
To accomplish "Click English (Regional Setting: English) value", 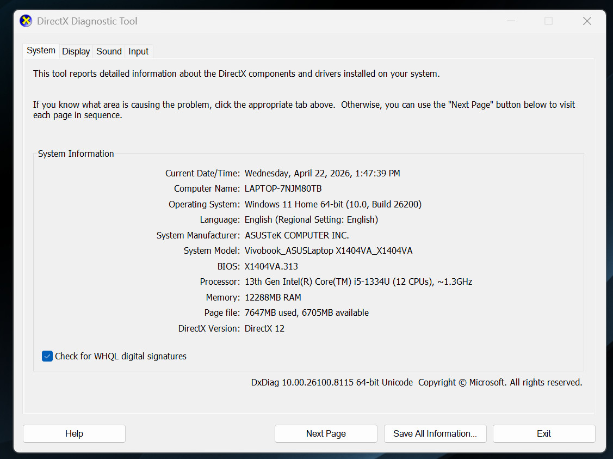I will coord(311,219).
